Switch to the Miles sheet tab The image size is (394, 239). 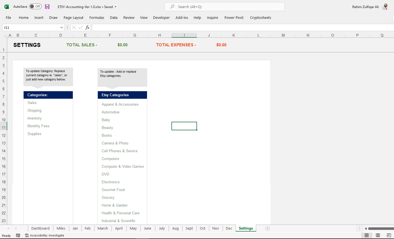(x=61, y=228)
